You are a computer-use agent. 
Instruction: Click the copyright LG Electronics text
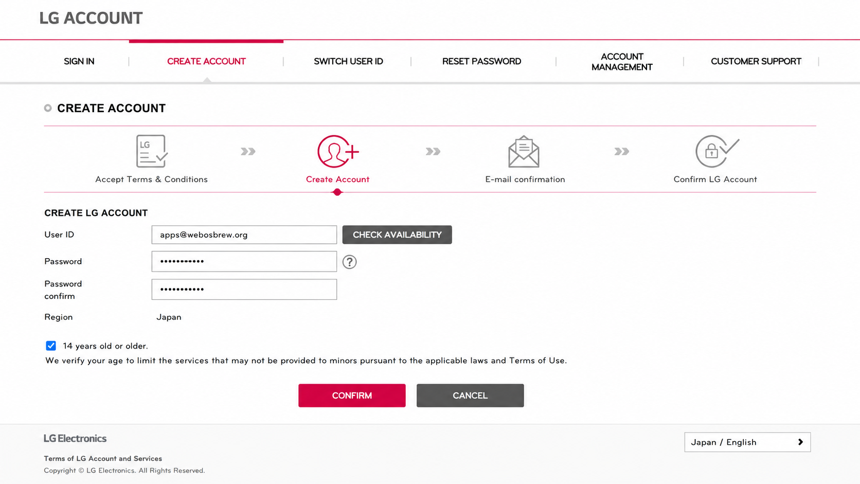tap(124, 471)
